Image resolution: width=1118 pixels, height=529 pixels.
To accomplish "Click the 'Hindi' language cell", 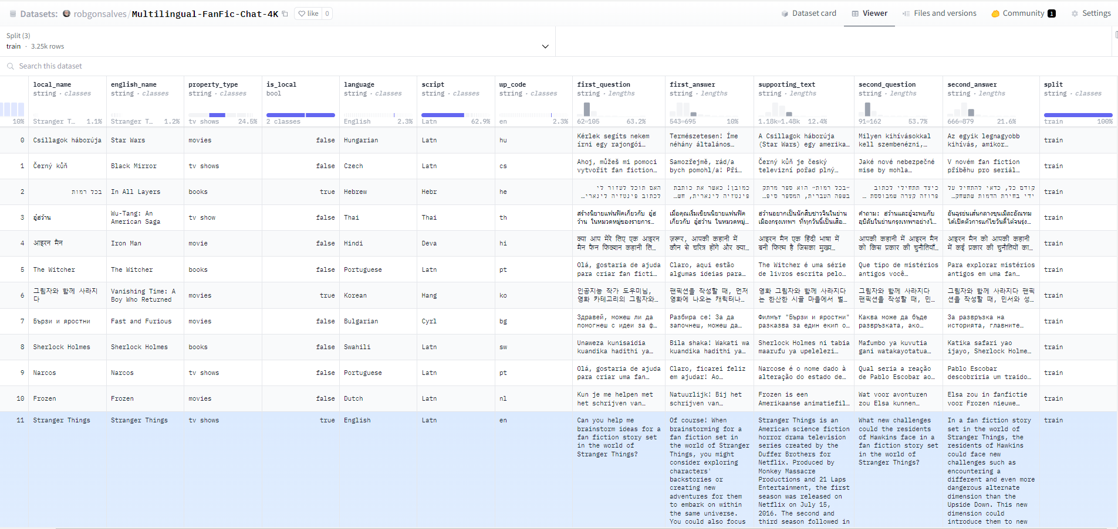I will 378,244.
